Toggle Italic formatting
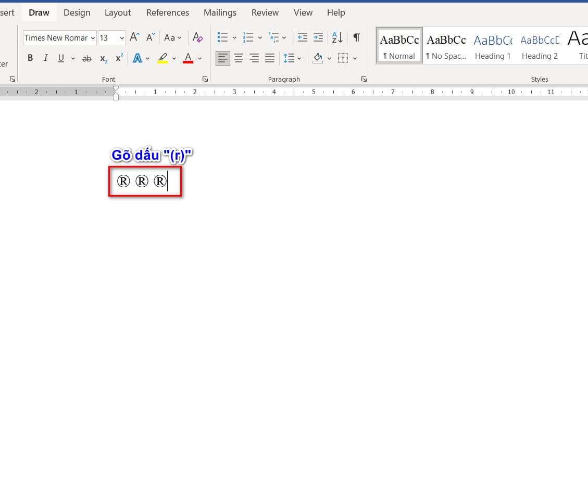 (45, 58)
